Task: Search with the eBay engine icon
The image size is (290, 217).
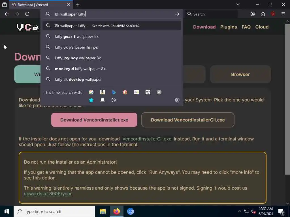Action: (x=137, y=92)
